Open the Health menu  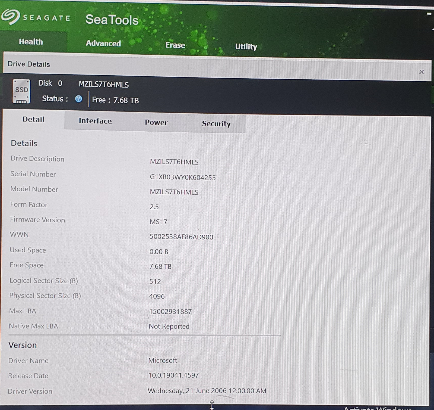coord(31,42)
